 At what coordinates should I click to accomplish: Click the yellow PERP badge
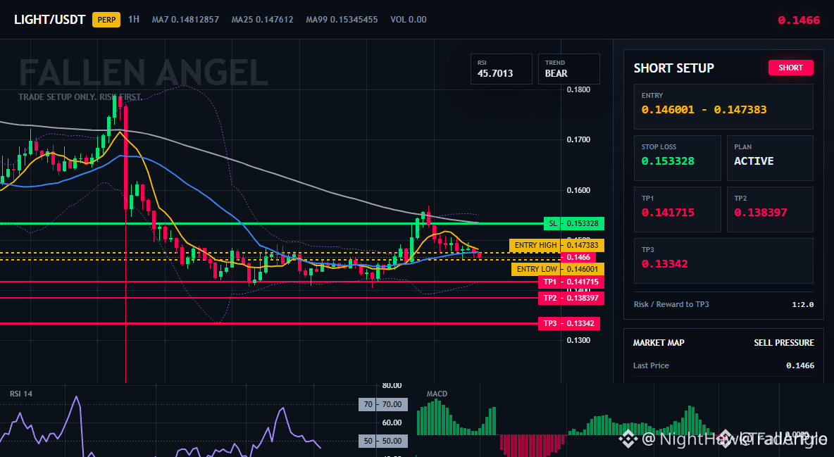coord(106,20)
